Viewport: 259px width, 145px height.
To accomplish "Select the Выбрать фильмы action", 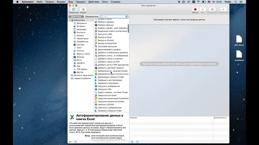I will 106,25.
